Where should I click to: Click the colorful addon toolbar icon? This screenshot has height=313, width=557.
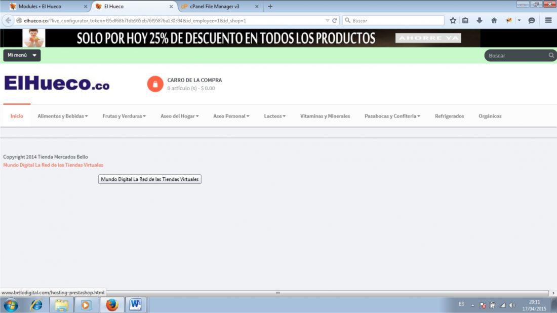tap(509, 21)
